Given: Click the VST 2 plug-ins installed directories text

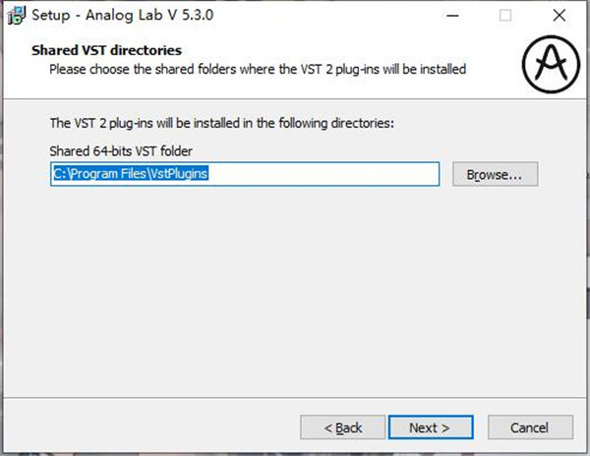Looking at the screenshot, I should point(222,123).
